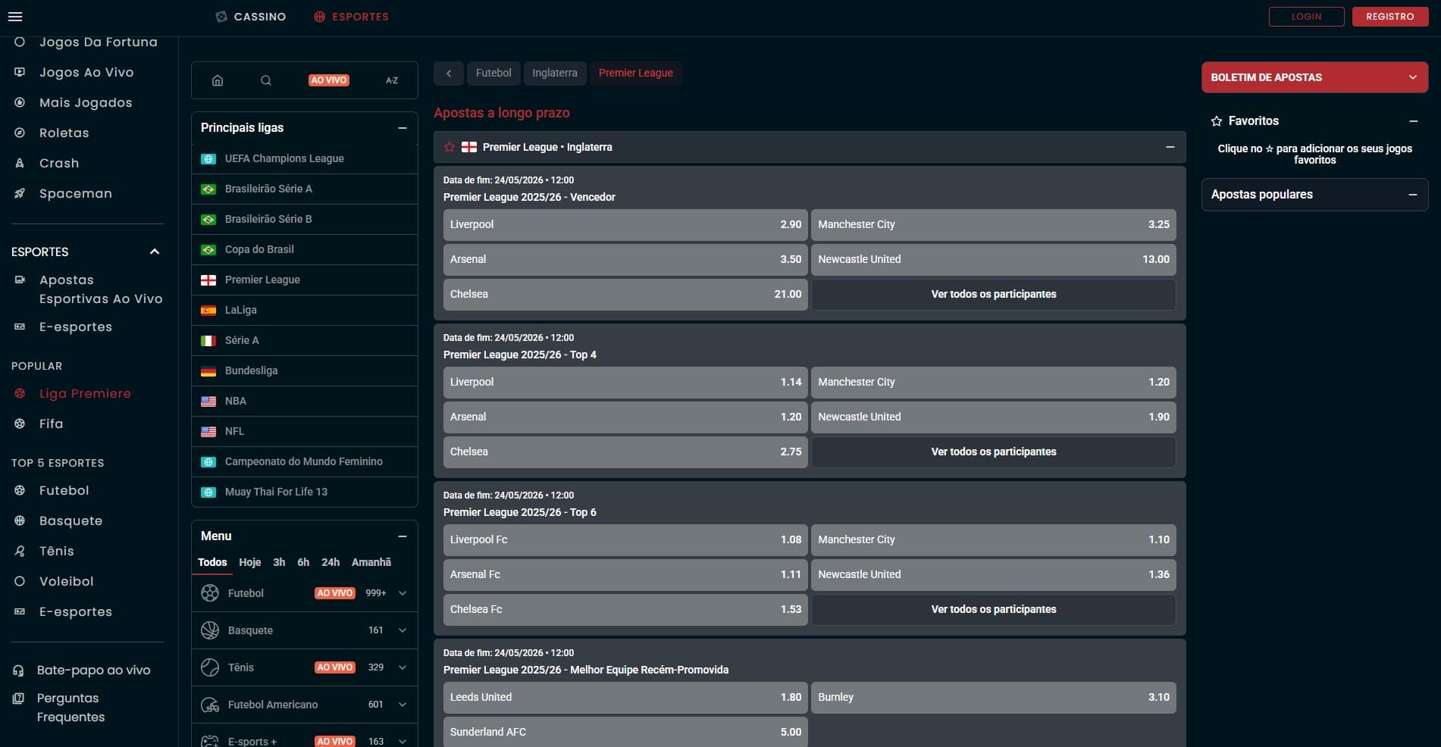Open the Liga Premiere sidebar link
The image size is (1441, 747).
coord(85,393)
